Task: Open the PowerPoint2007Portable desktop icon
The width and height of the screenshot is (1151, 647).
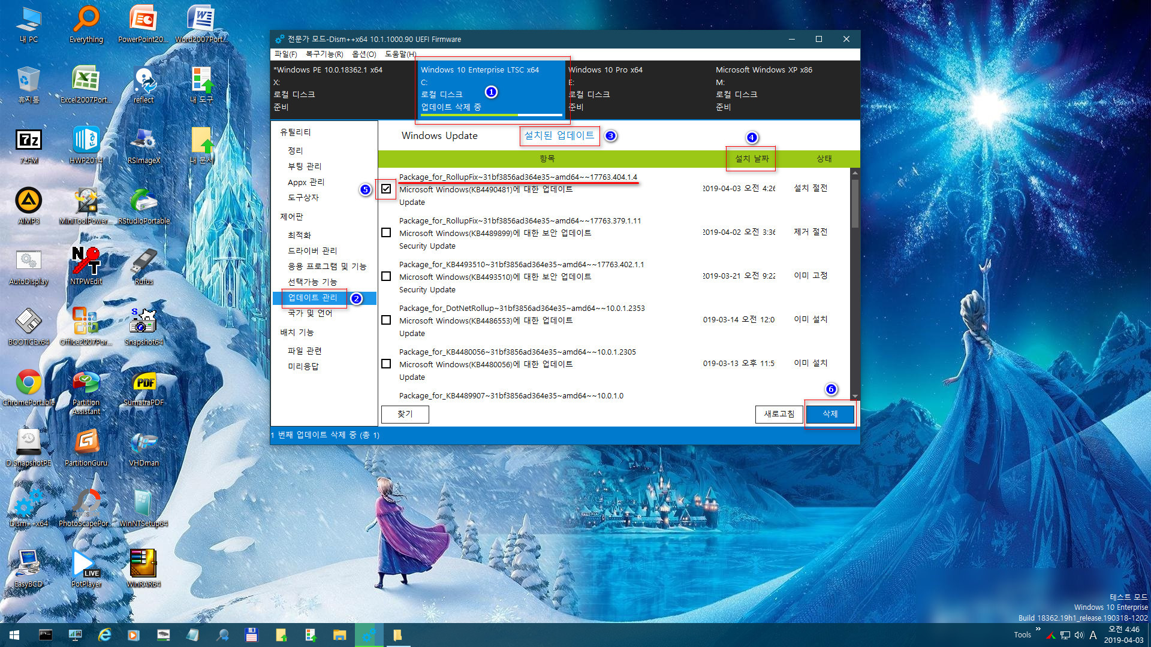Action: click(x=143, y=24)
